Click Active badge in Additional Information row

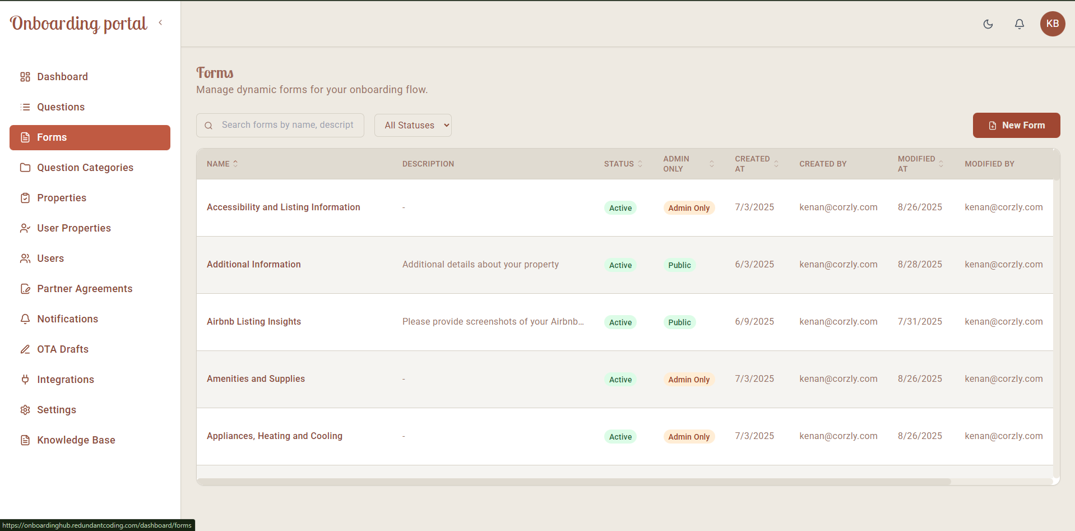tap(620, 265)
